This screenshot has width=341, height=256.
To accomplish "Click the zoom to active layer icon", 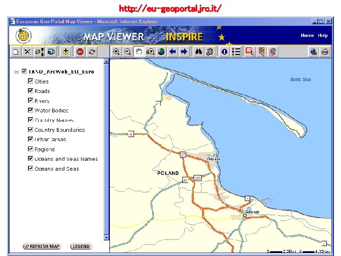I will point(150,52).
